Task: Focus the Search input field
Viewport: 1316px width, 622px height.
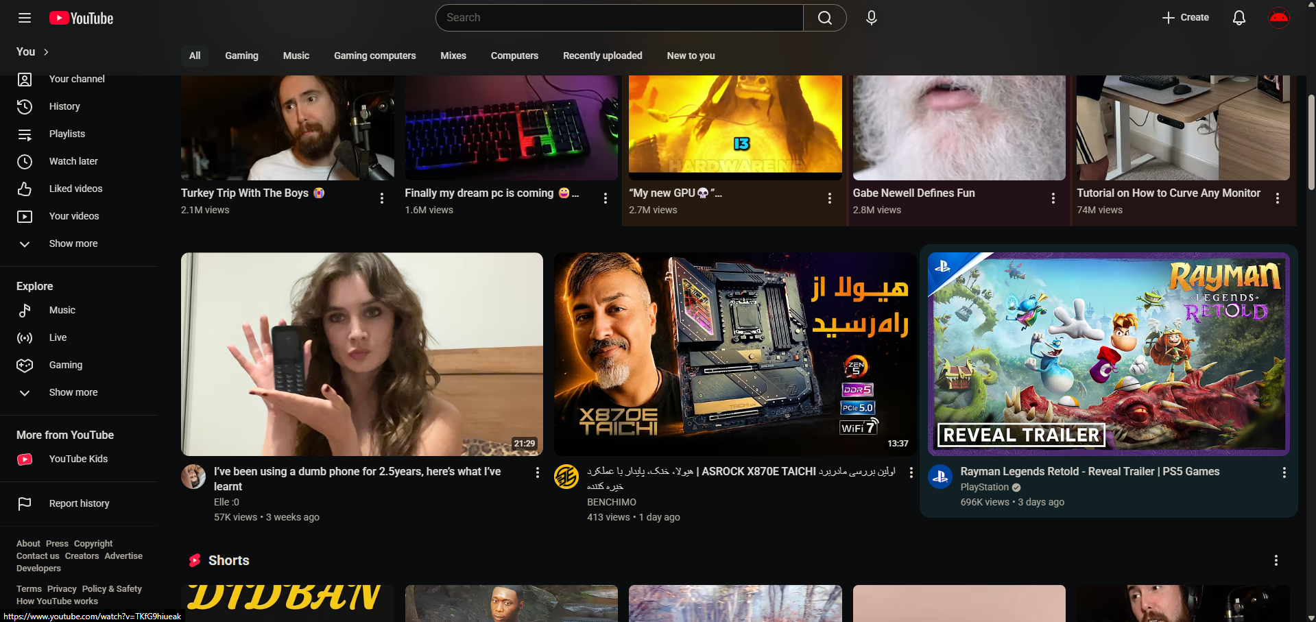Action: 620,18
